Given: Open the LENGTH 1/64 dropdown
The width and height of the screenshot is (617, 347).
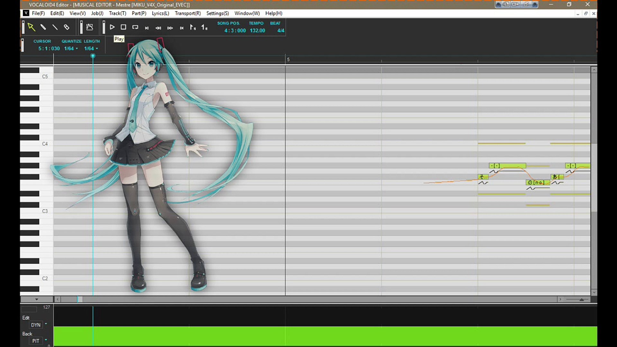Looking at the screenshot, I should pyautogui.click(x=91, y=49).
